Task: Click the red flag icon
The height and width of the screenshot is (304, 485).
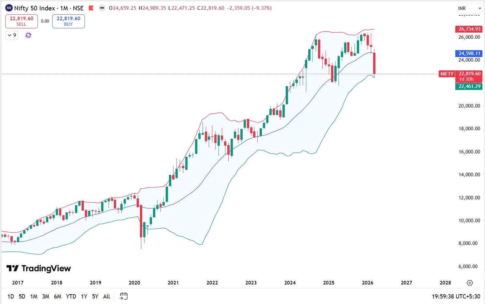Action: 91,8
